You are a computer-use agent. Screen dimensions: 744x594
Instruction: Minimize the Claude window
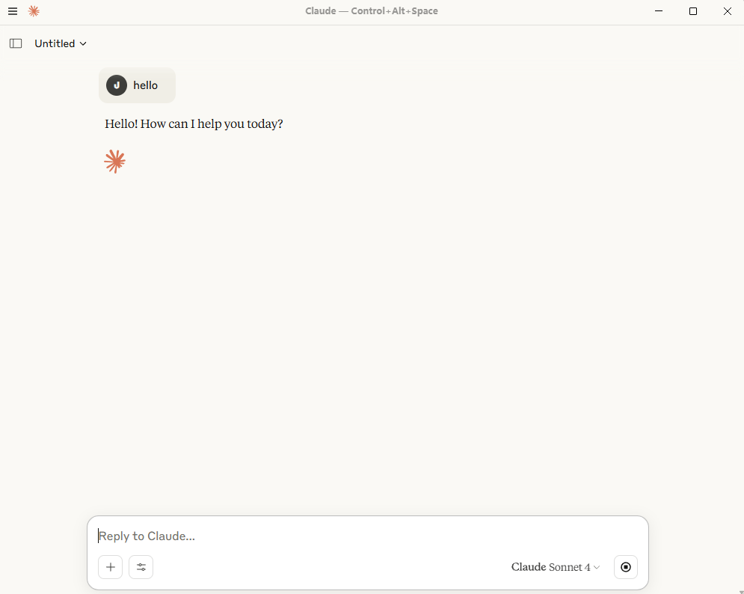tap(659, 11)
